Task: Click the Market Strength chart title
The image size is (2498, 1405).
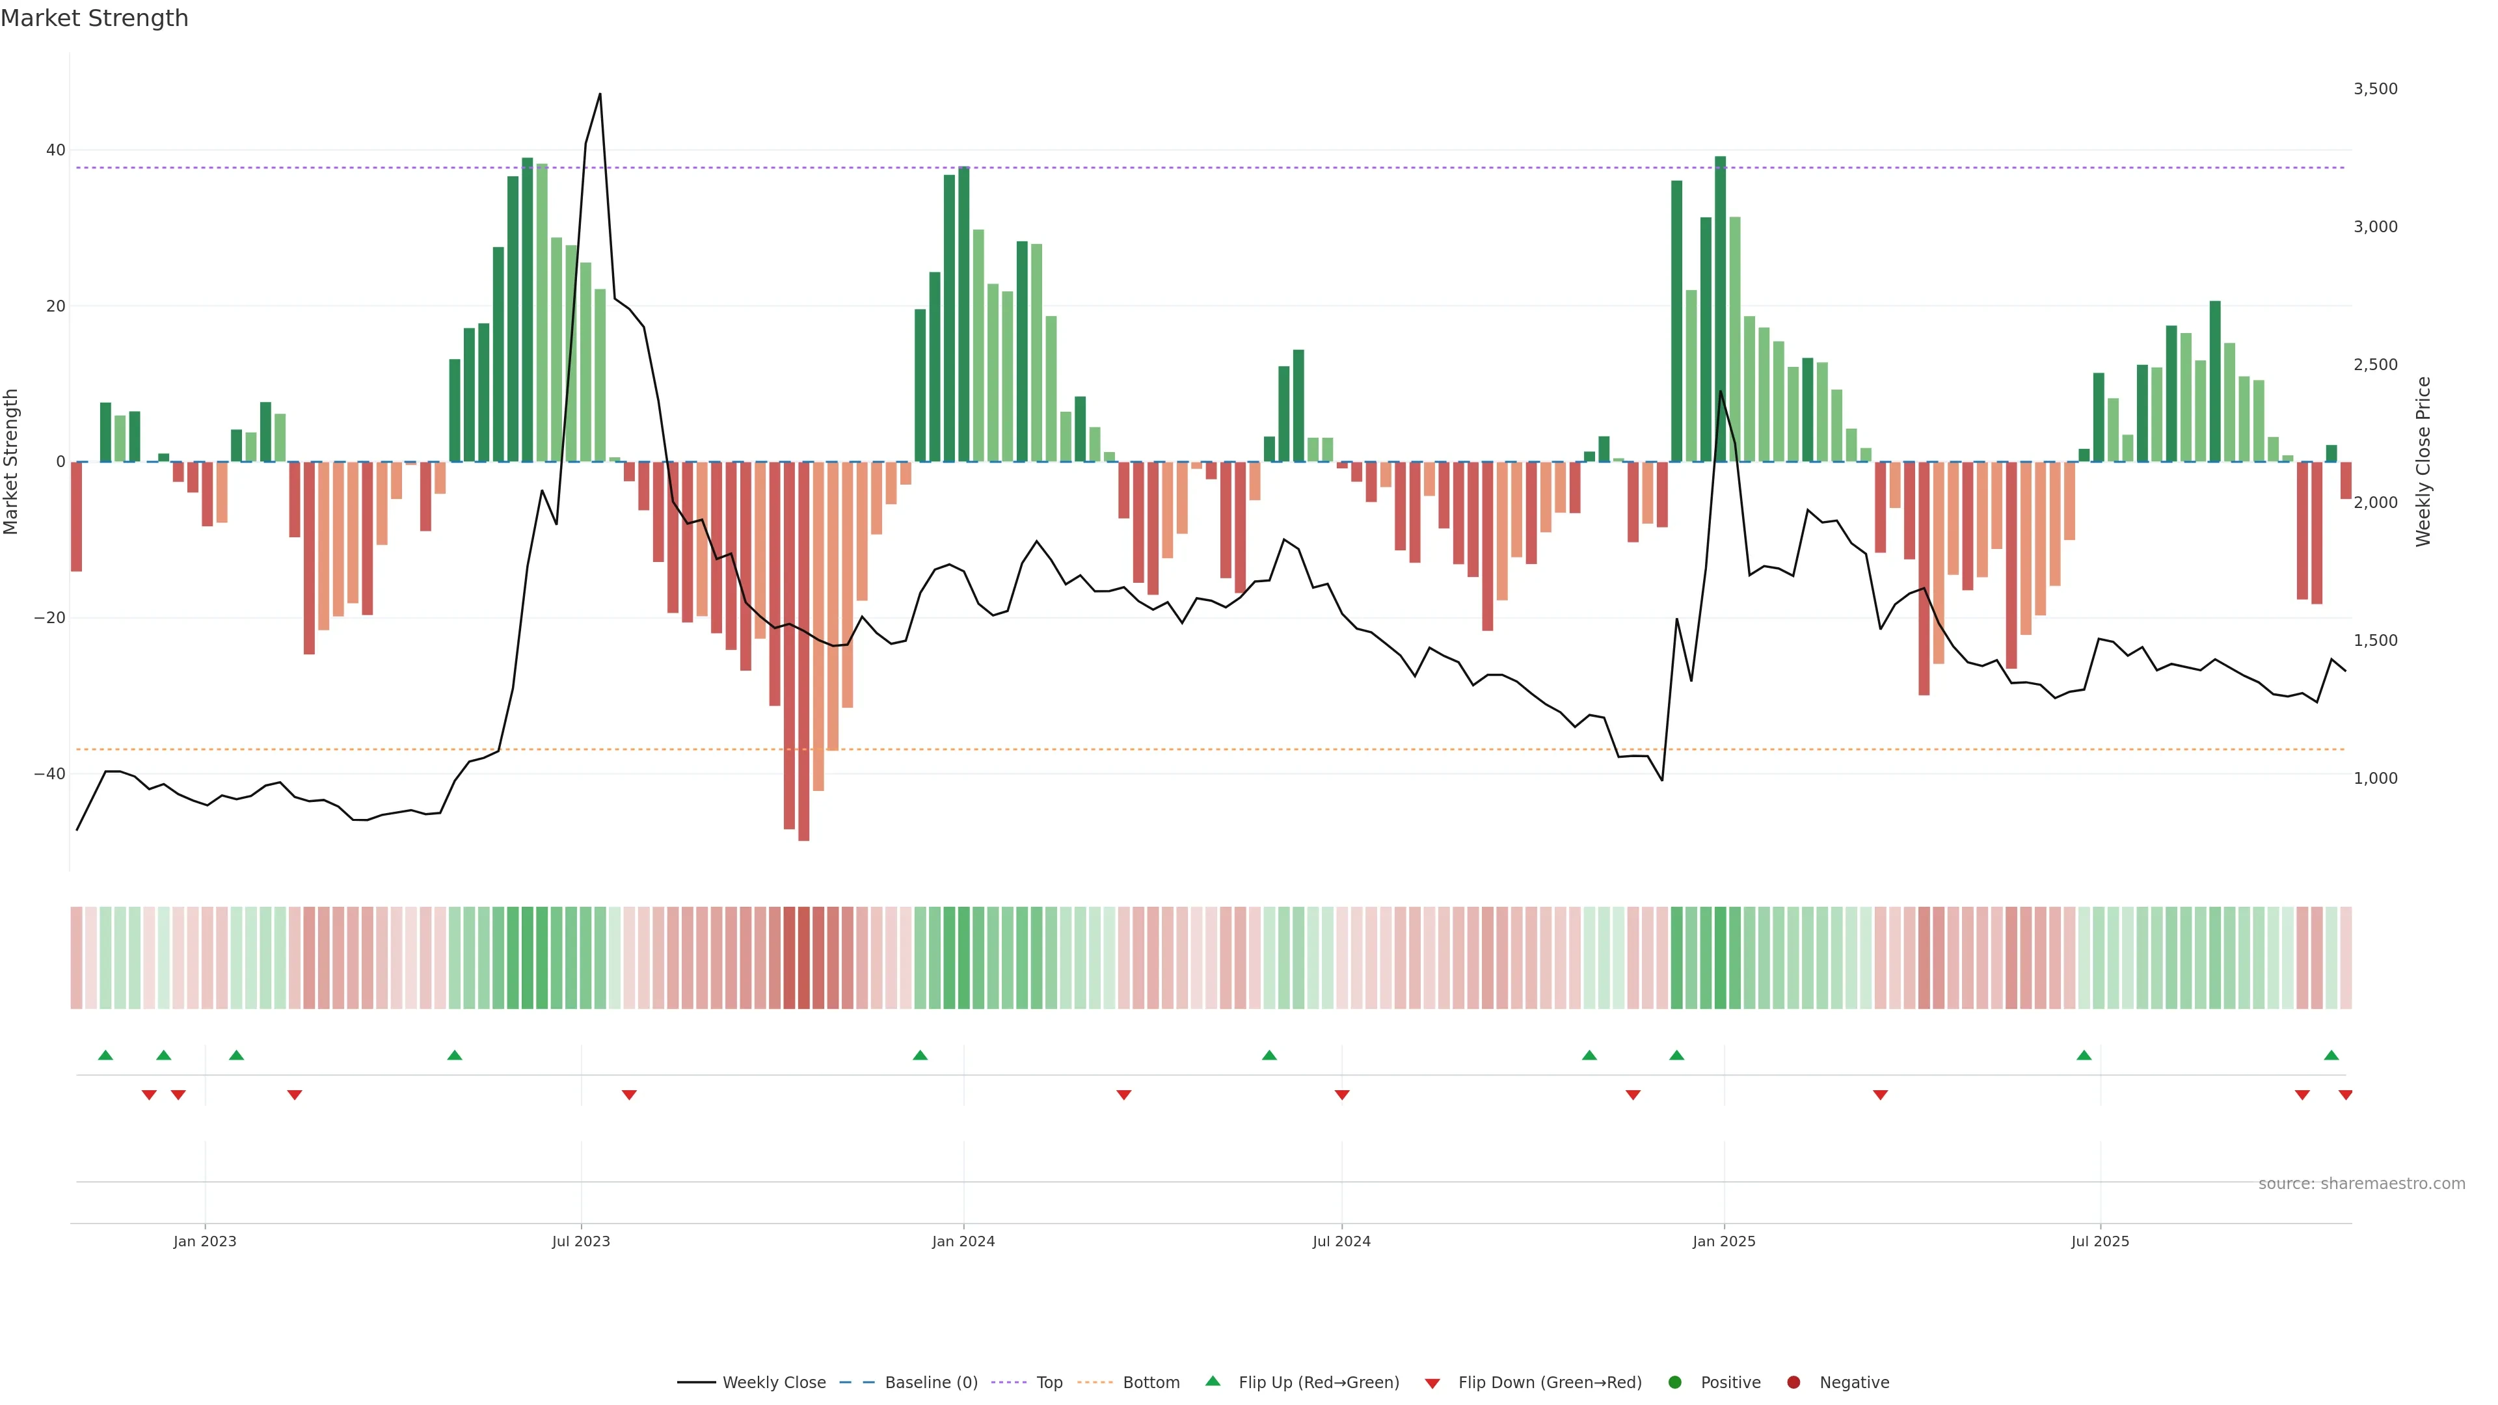Action: tap(94, 18)
